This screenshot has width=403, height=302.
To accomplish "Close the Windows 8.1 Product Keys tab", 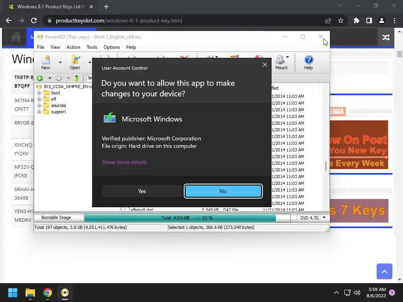I will pos(91,7).
